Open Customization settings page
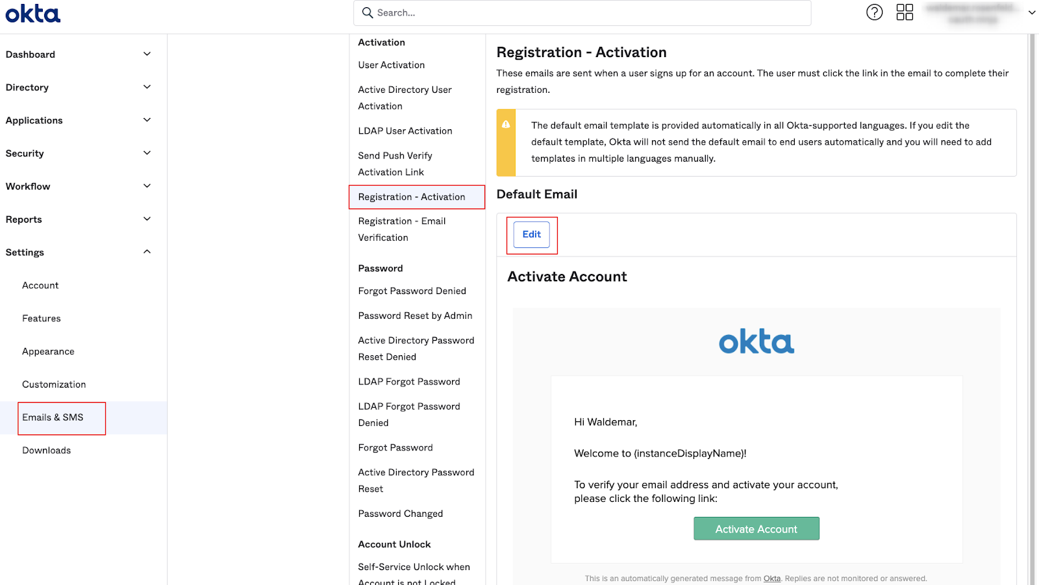The width and height of the screenshot is (1039, 585). pyautogui.click(x=54, y=384)
